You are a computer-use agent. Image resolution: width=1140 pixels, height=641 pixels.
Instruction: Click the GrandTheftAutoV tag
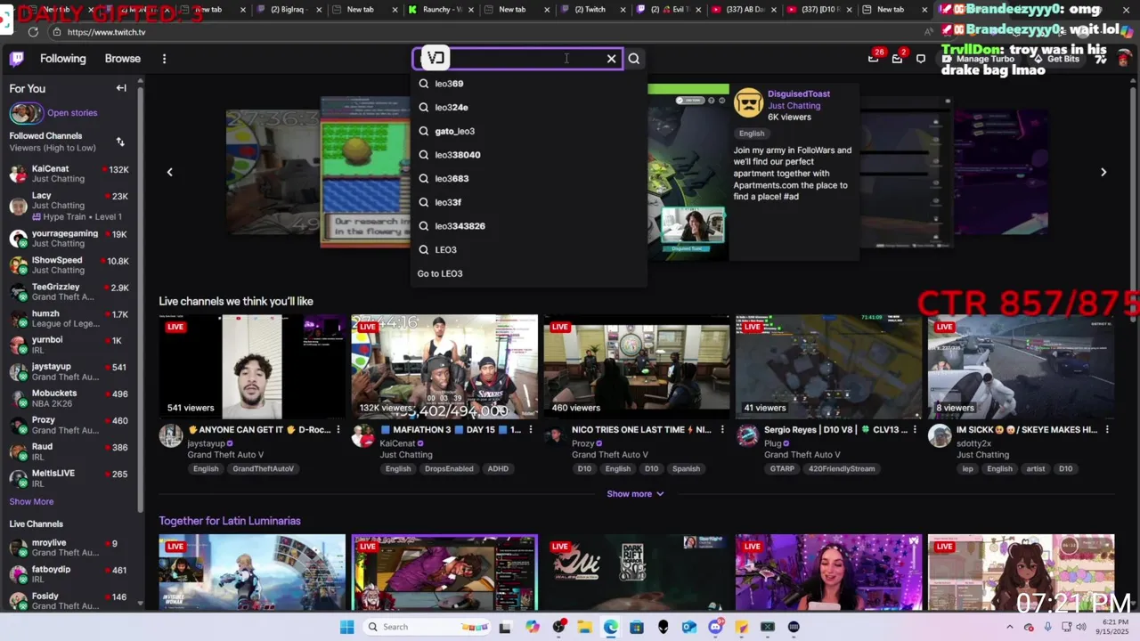pyautogui.click(x=263, y=469)
